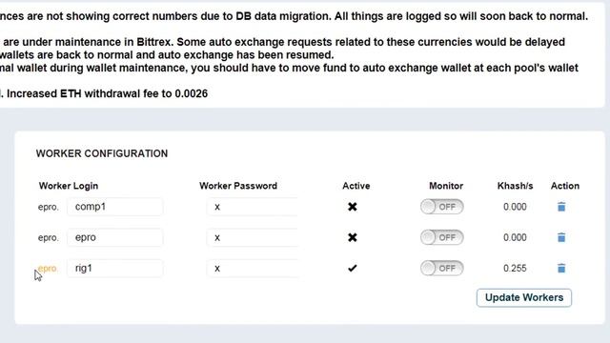Click the Worker Login column header
Image resolution: width=610 pixels, height=343 pixels.
tap(69, 186)
